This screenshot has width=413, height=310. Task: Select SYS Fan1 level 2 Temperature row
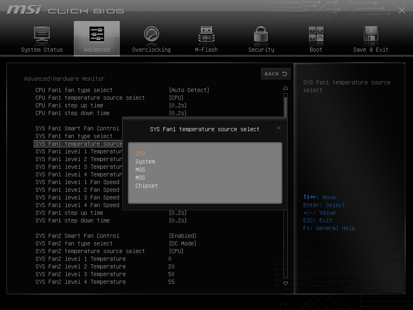tap(79, 159)
